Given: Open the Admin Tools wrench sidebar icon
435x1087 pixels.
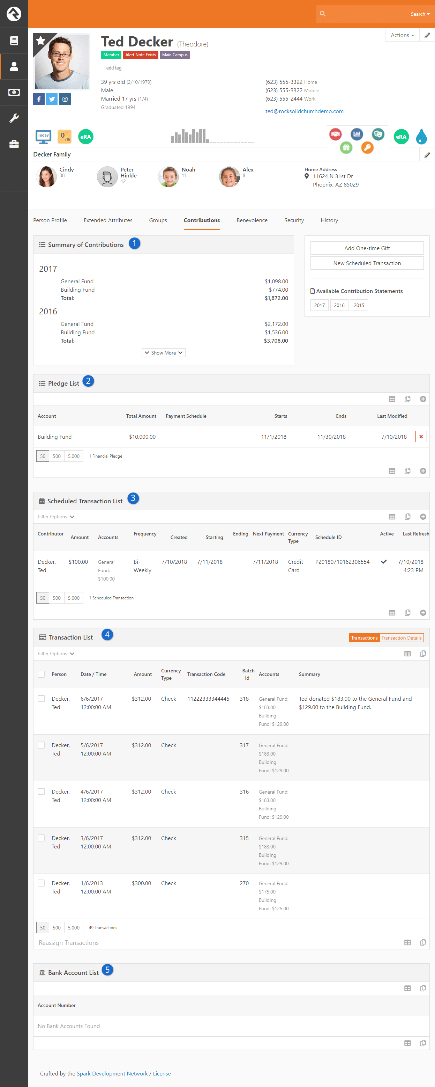Looking at the screenshot, I should pos(14,118).
